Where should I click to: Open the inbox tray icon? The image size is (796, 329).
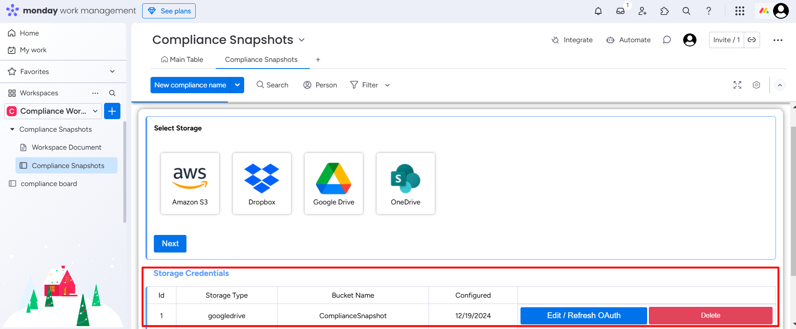click(x=620, y=11)
